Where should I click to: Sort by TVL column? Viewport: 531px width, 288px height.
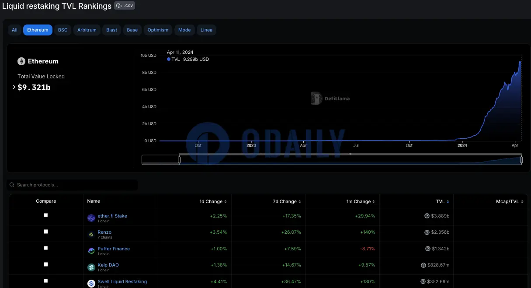coord(442,201)
